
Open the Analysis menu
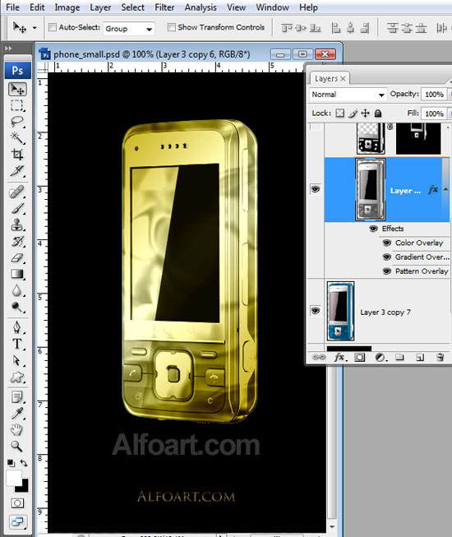pos(201,7)
